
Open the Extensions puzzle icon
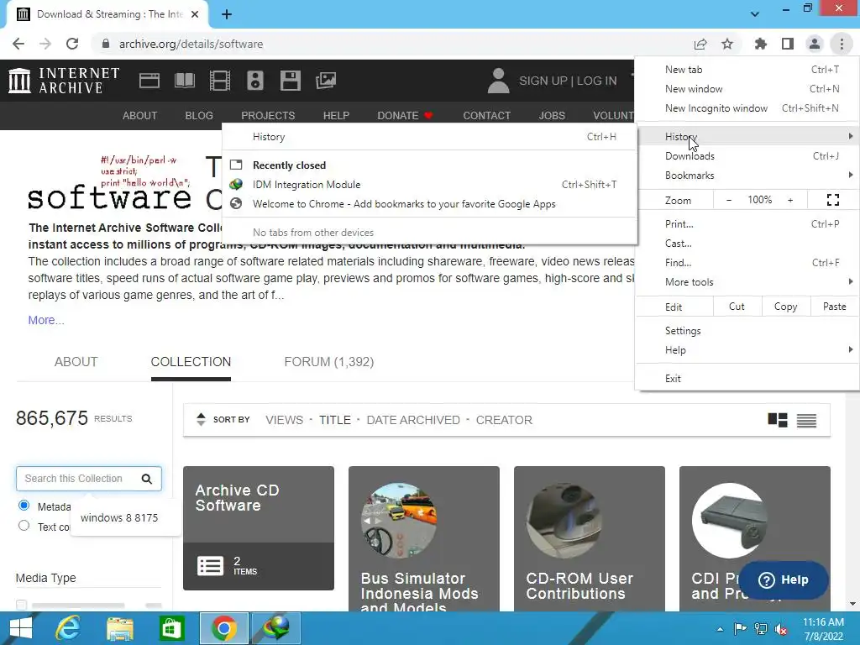(760, 44)
